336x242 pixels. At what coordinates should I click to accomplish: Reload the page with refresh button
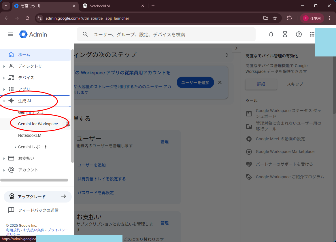(x=27, y=18)
